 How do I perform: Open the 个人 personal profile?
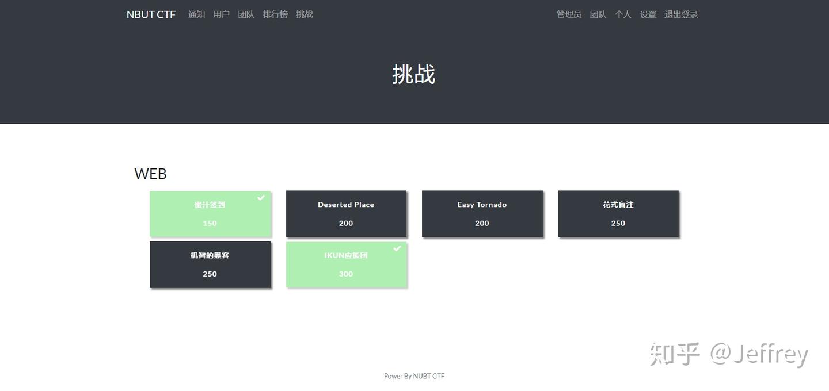coord(623,14)
